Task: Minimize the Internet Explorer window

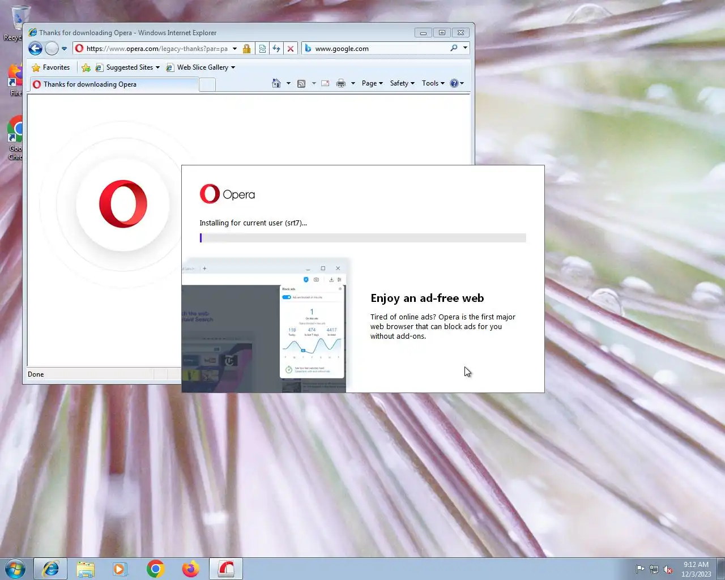Action: [423, 33]
